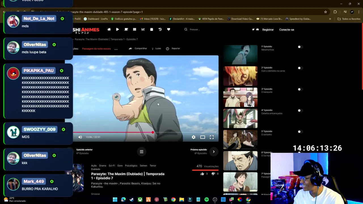The height and width of the screenshot is (204, 363).
Task: Open the DeviantArt bookmark
Action: coord(182,19)
